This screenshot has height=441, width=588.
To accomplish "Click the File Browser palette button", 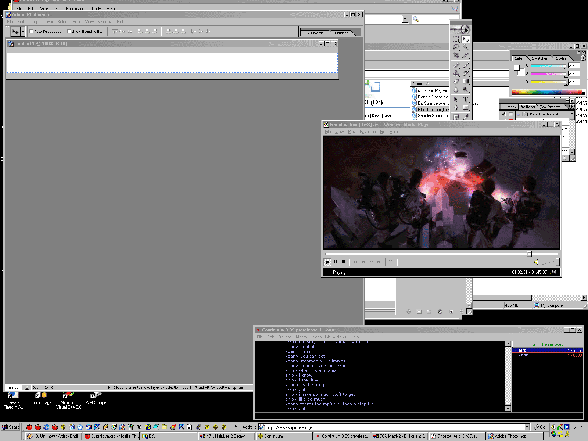I will (x=315, y=33).
